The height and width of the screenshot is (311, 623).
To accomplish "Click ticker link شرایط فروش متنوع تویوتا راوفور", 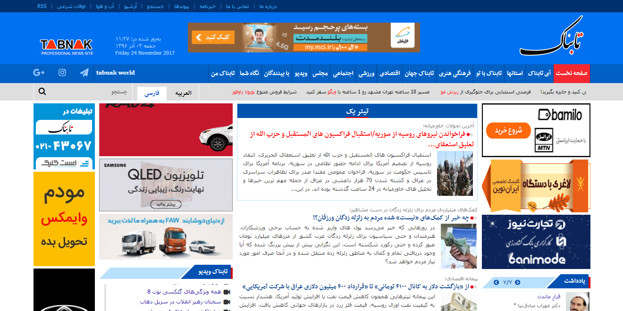I will tap(264, 92).
